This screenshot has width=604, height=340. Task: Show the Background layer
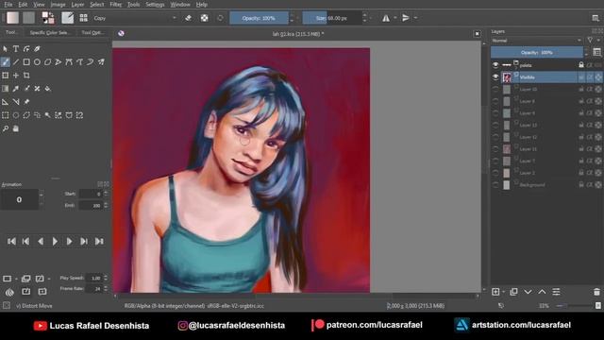point(495,185)
